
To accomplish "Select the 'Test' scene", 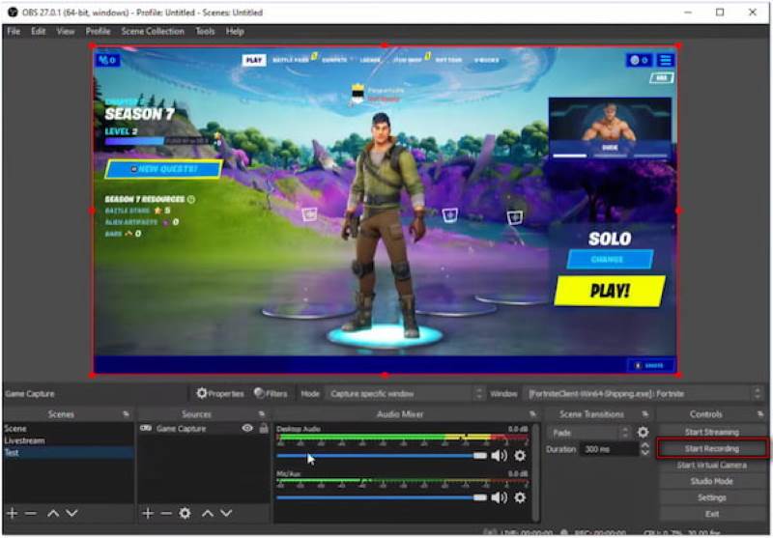I will [68, 452].
